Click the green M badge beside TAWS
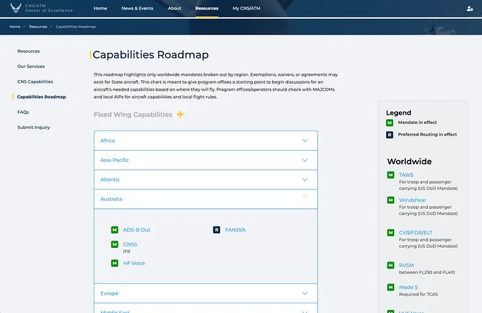The width and height of the screenshot is (482, 313). (391, 175)
